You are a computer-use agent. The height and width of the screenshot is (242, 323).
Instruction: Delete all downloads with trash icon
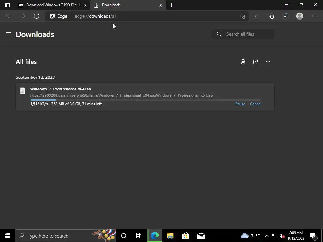[243, 62]
